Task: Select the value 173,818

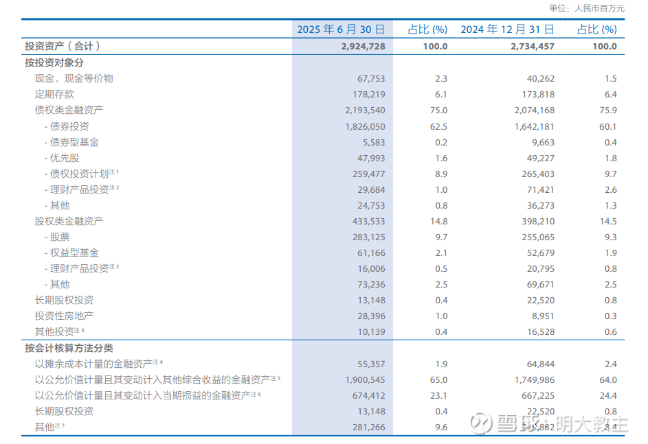Action: click(538, 95)
